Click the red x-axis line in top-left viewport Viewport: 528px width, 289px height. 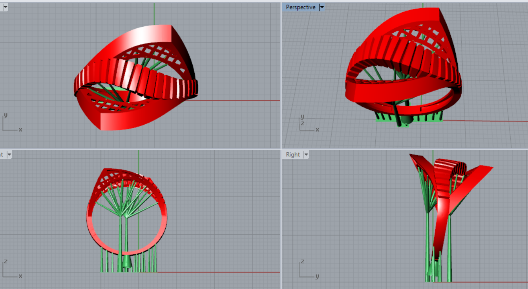coord(236,100)
